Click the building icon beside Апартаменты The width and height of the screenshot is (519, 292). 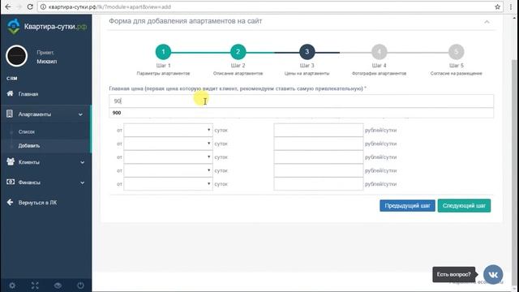coord(10,114)
